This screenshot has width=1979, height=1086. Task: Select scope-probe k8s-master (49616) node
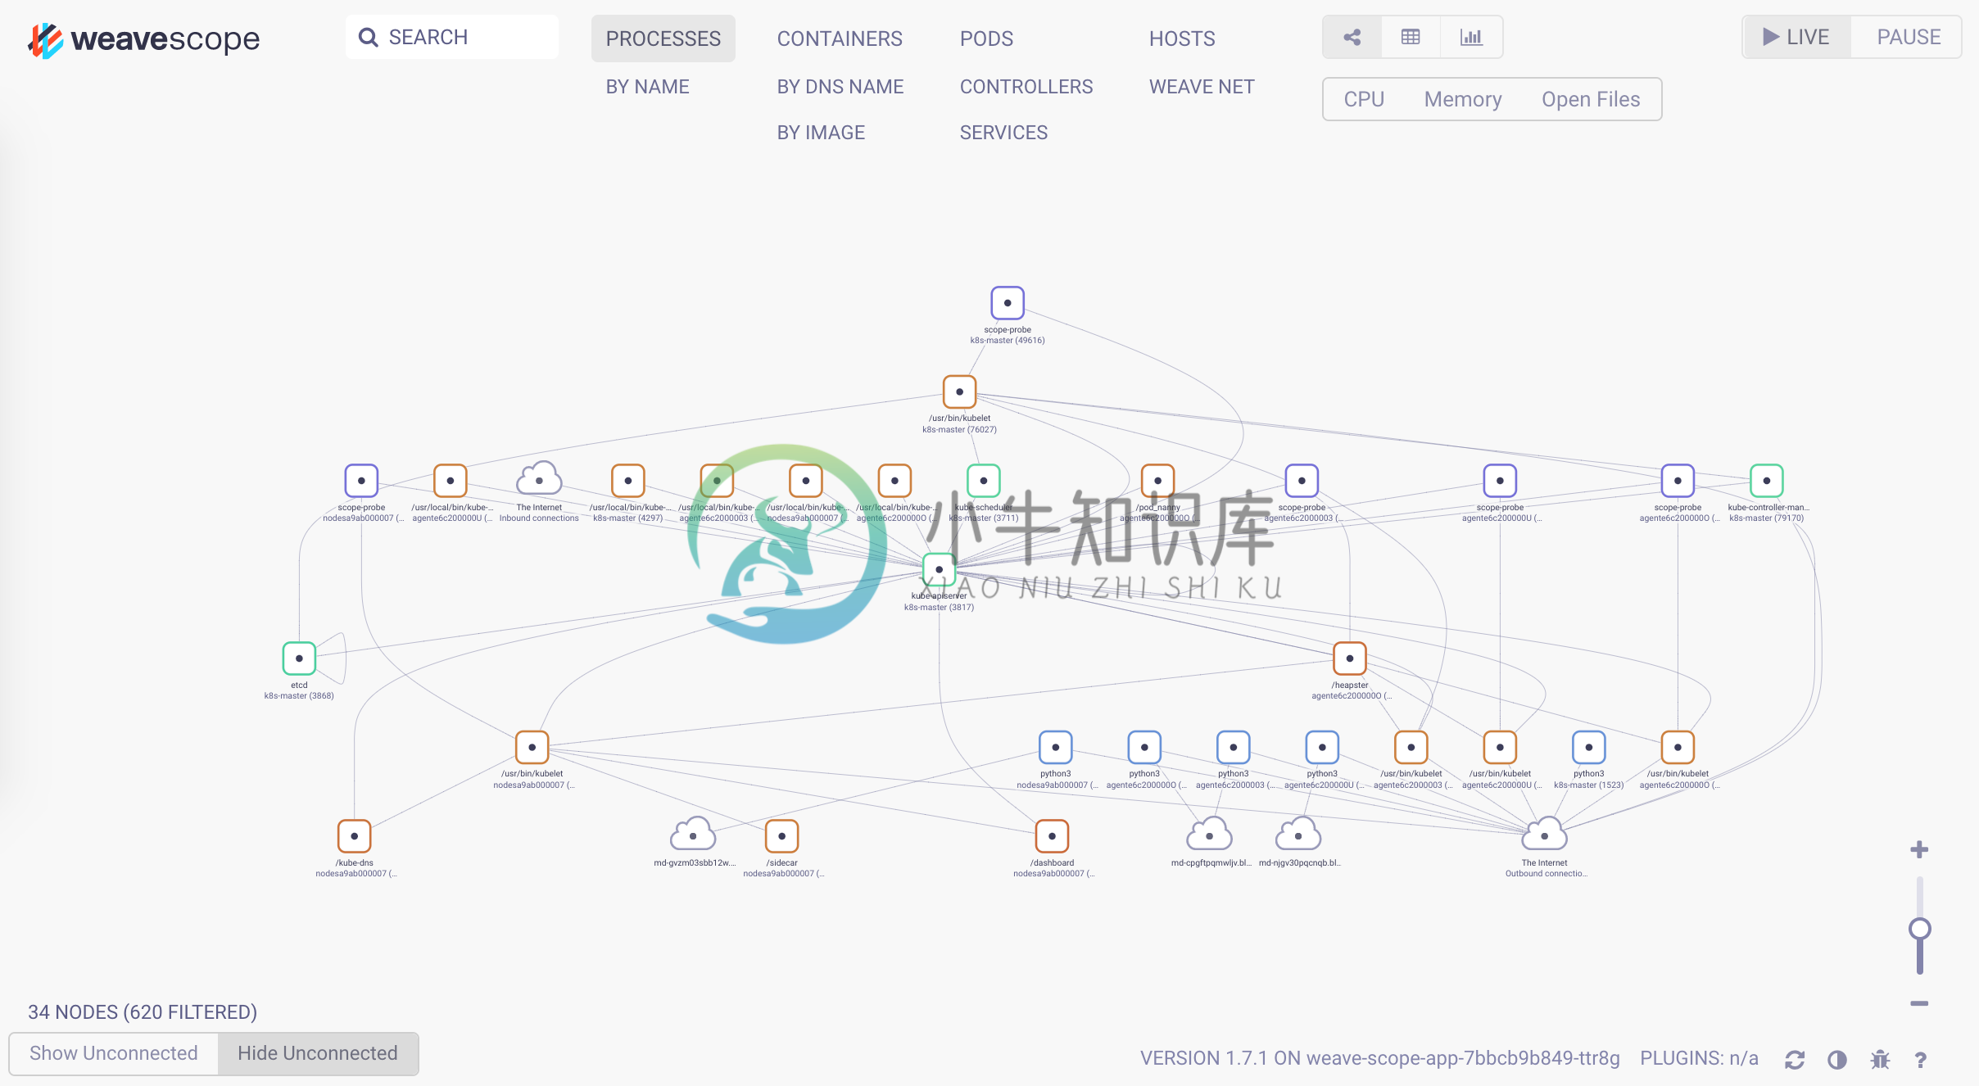[x=1008, y=303]
